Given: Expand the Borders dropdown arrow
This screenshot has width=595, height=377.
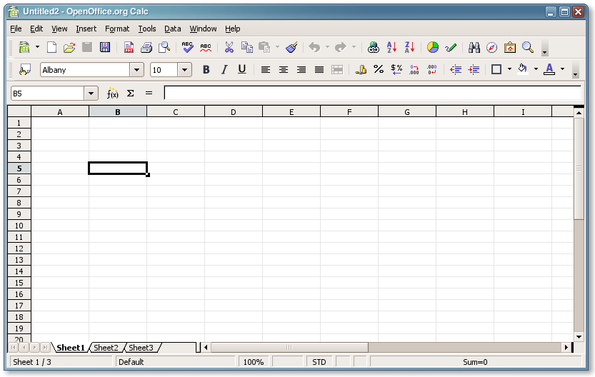Looking at the screenshot, I should [x=509, y=69].
